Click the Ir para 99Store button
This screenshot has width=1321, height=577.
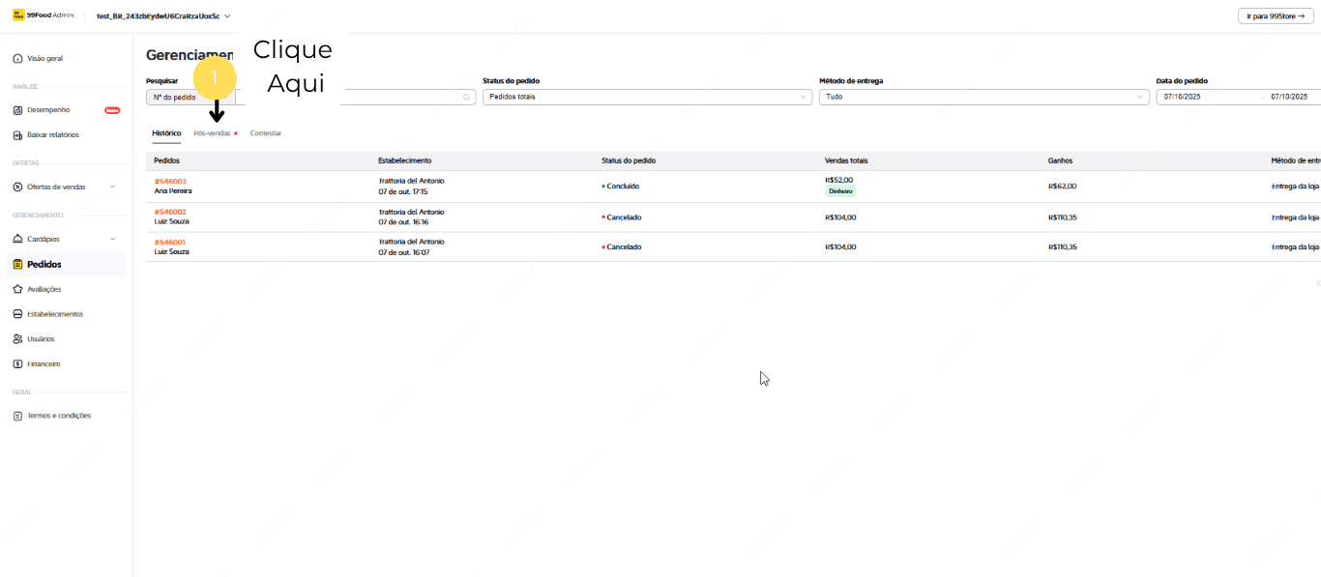tap(1275, 16)
